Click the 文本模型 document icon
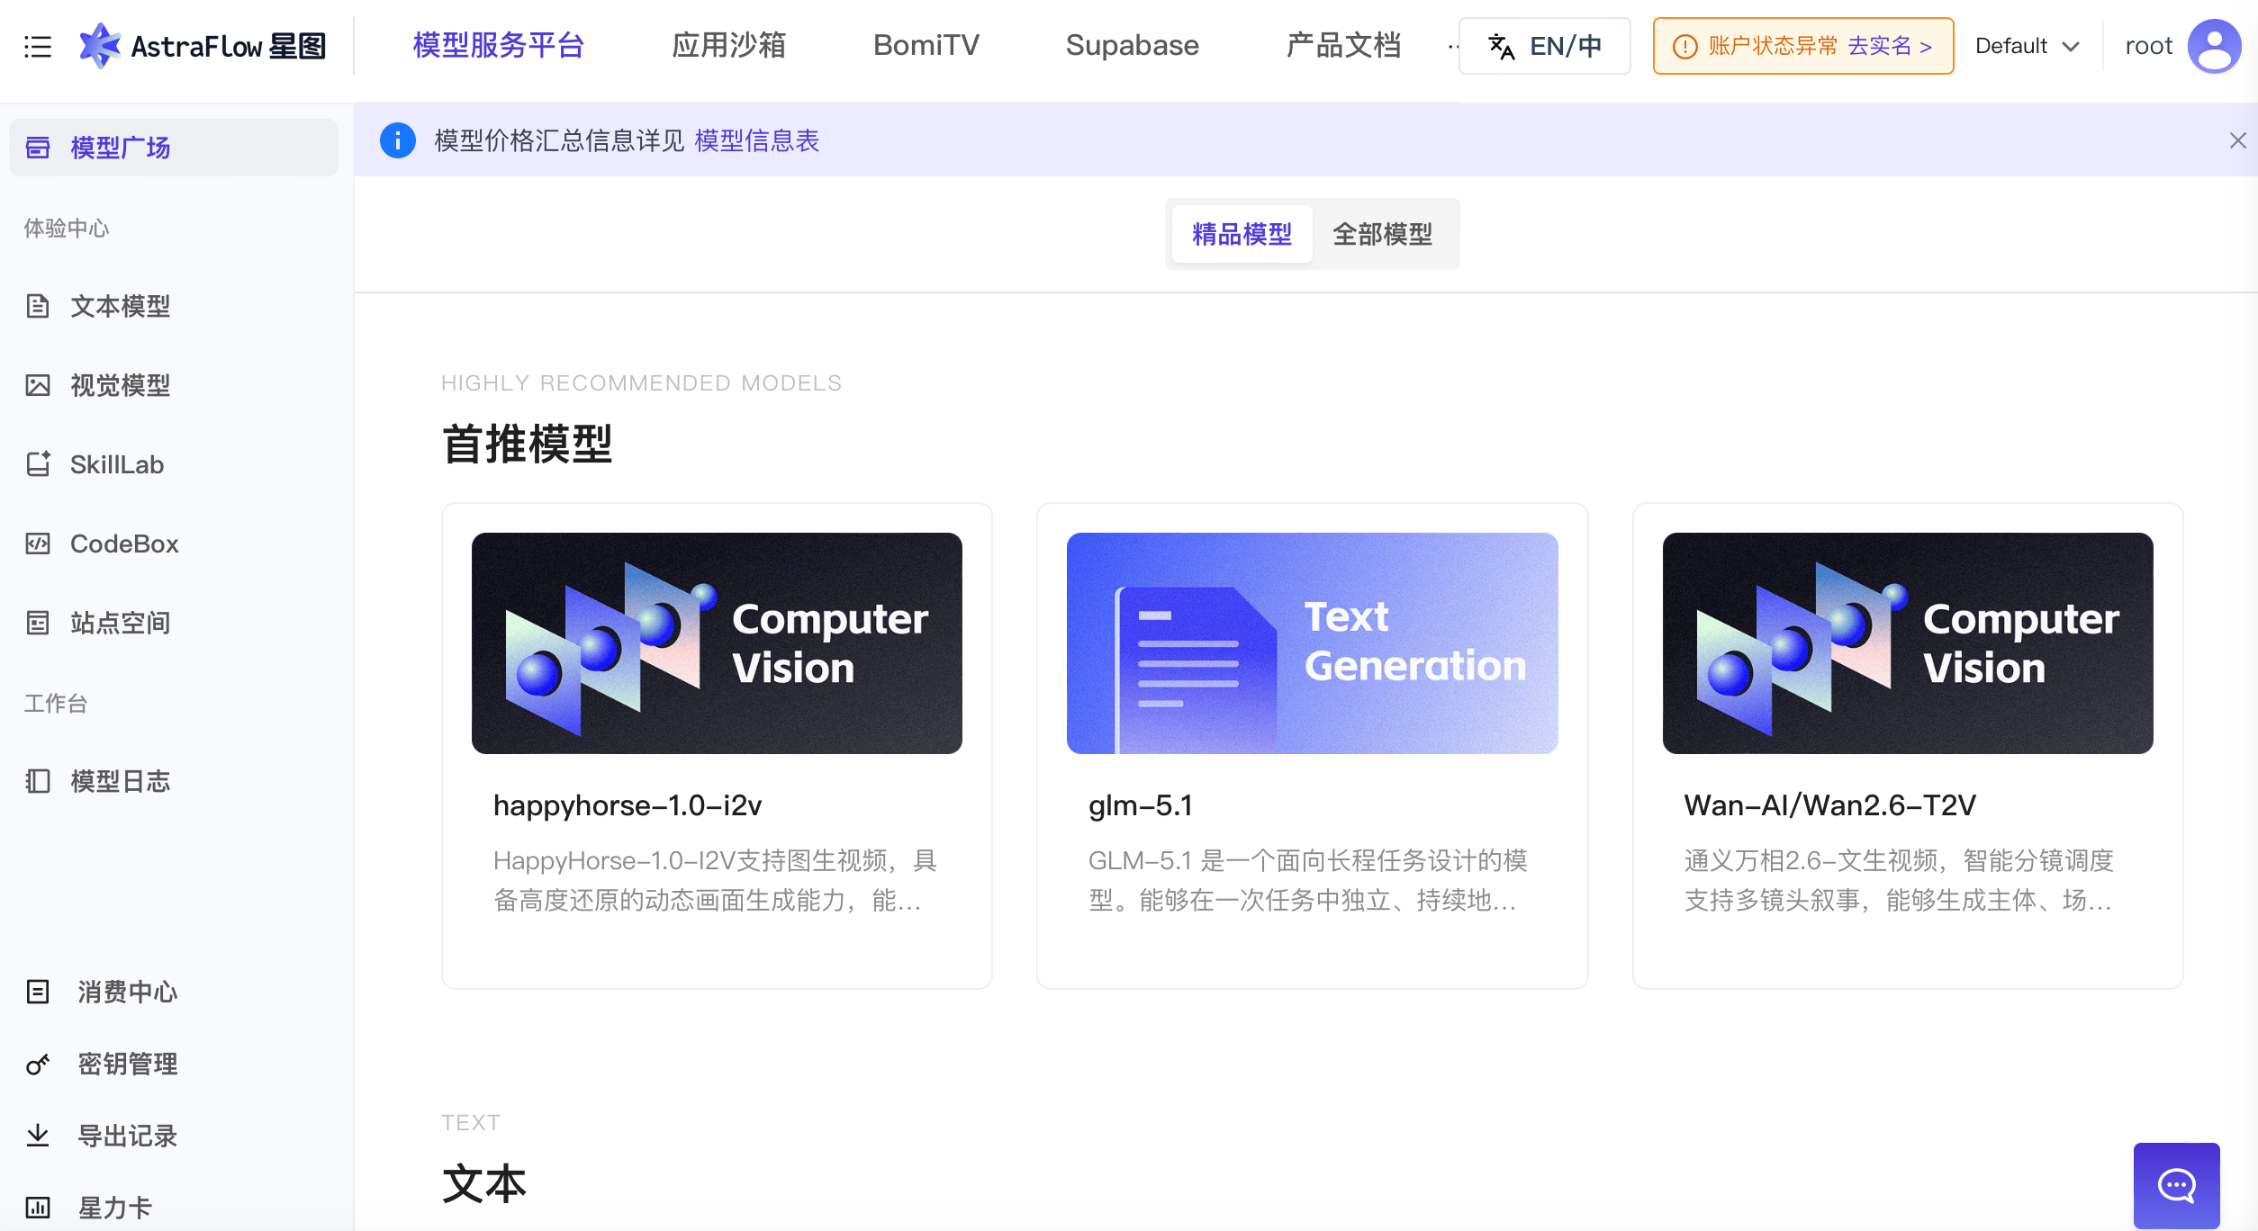Screen dimensions: 2258x1231 tap(38, 306)
